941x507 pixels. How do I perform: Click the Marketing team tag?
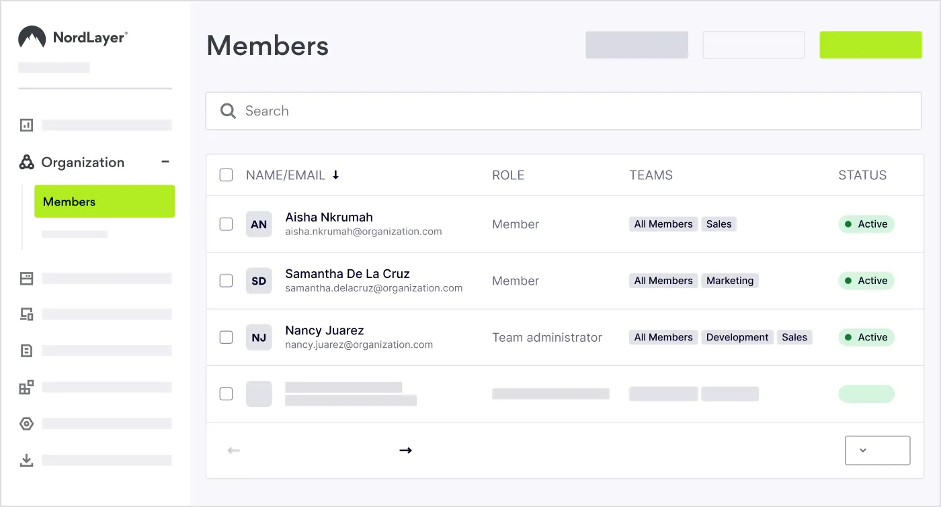coord(730,281)
